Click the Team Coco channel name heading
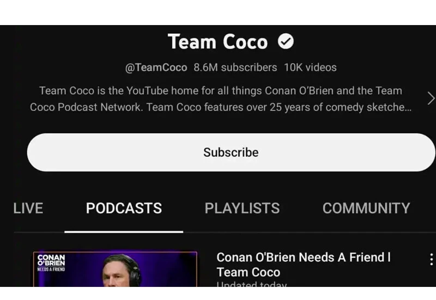This screenshot has height=300, width=436. coord(217,42)
